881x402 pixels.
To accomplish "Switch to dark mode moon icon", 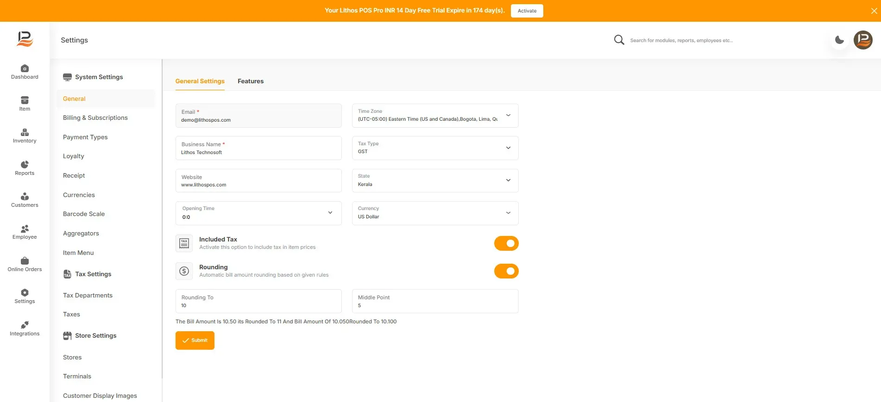I will [839, 40].
